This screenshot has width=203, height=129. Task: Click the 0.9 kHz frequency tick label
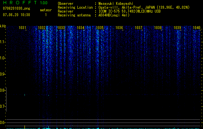tap(3, 74)
